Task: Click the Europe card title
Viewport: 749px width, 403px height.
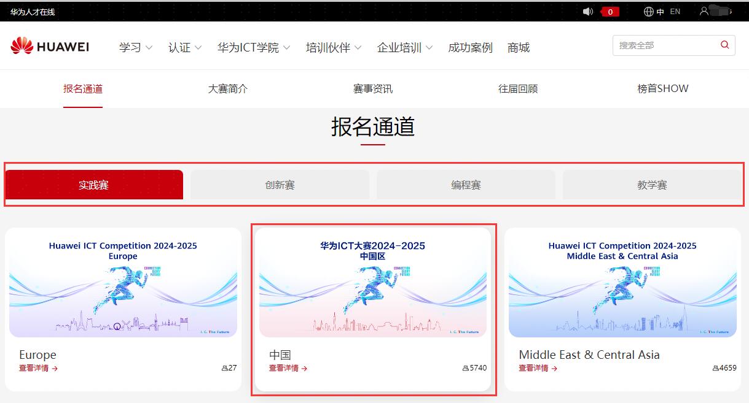Action: [37, 355]
